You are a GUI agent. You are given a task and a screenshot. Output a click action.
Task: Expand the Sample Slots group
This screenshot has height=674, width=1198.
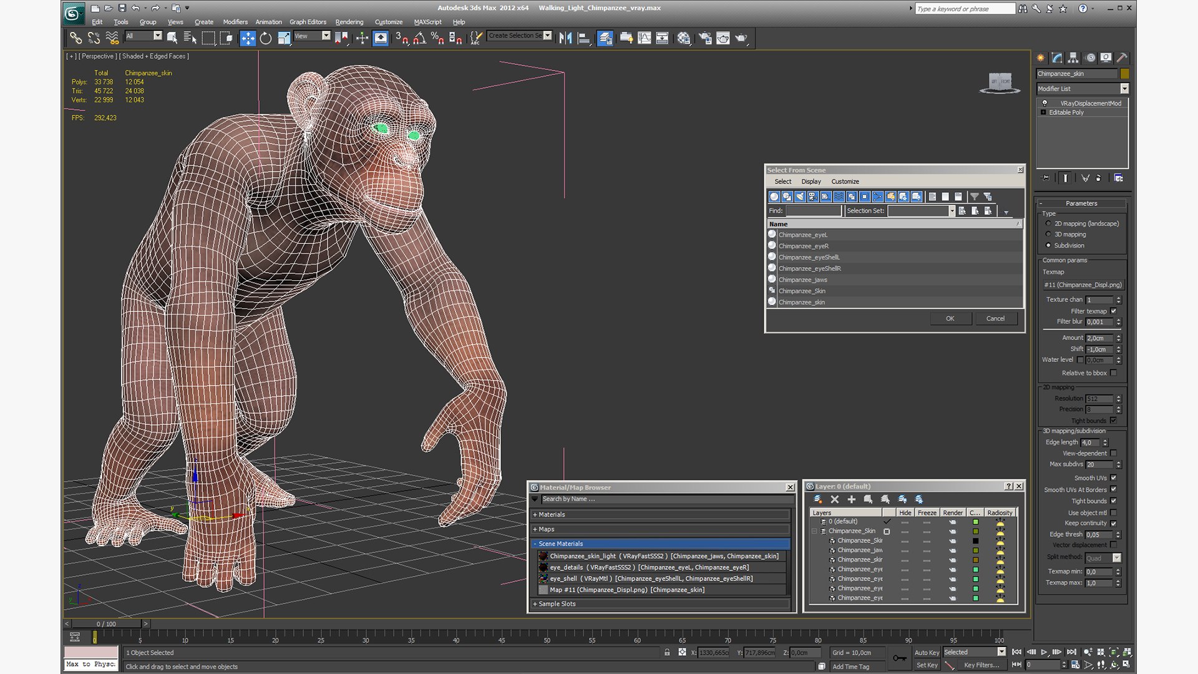tap(661, 604)
